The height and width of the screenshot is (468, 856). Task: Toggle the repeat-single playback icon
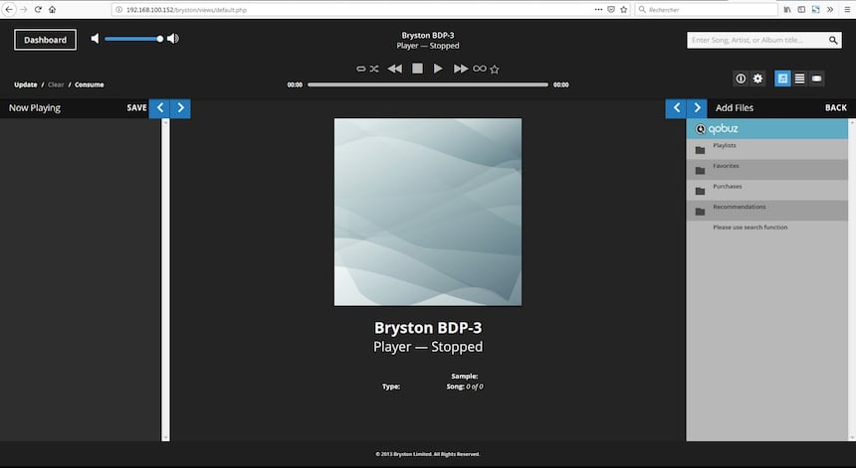point(361,69)
